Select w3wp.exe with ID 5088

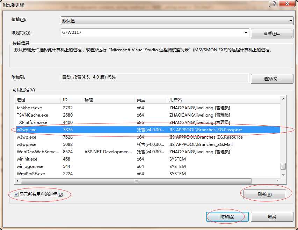point(148,144)
